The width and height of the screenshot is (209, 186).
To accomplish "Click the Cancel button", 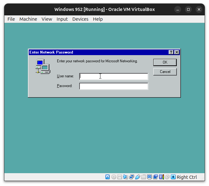I will tap(165, 72).
